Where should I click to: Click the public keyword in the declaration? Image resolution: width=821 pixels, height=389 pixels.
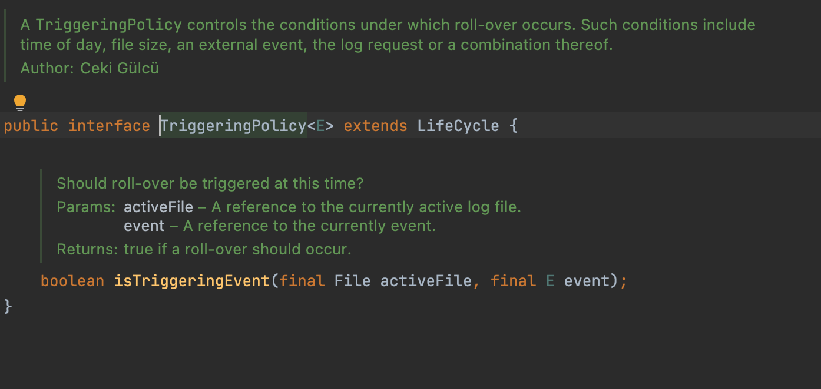31,126
